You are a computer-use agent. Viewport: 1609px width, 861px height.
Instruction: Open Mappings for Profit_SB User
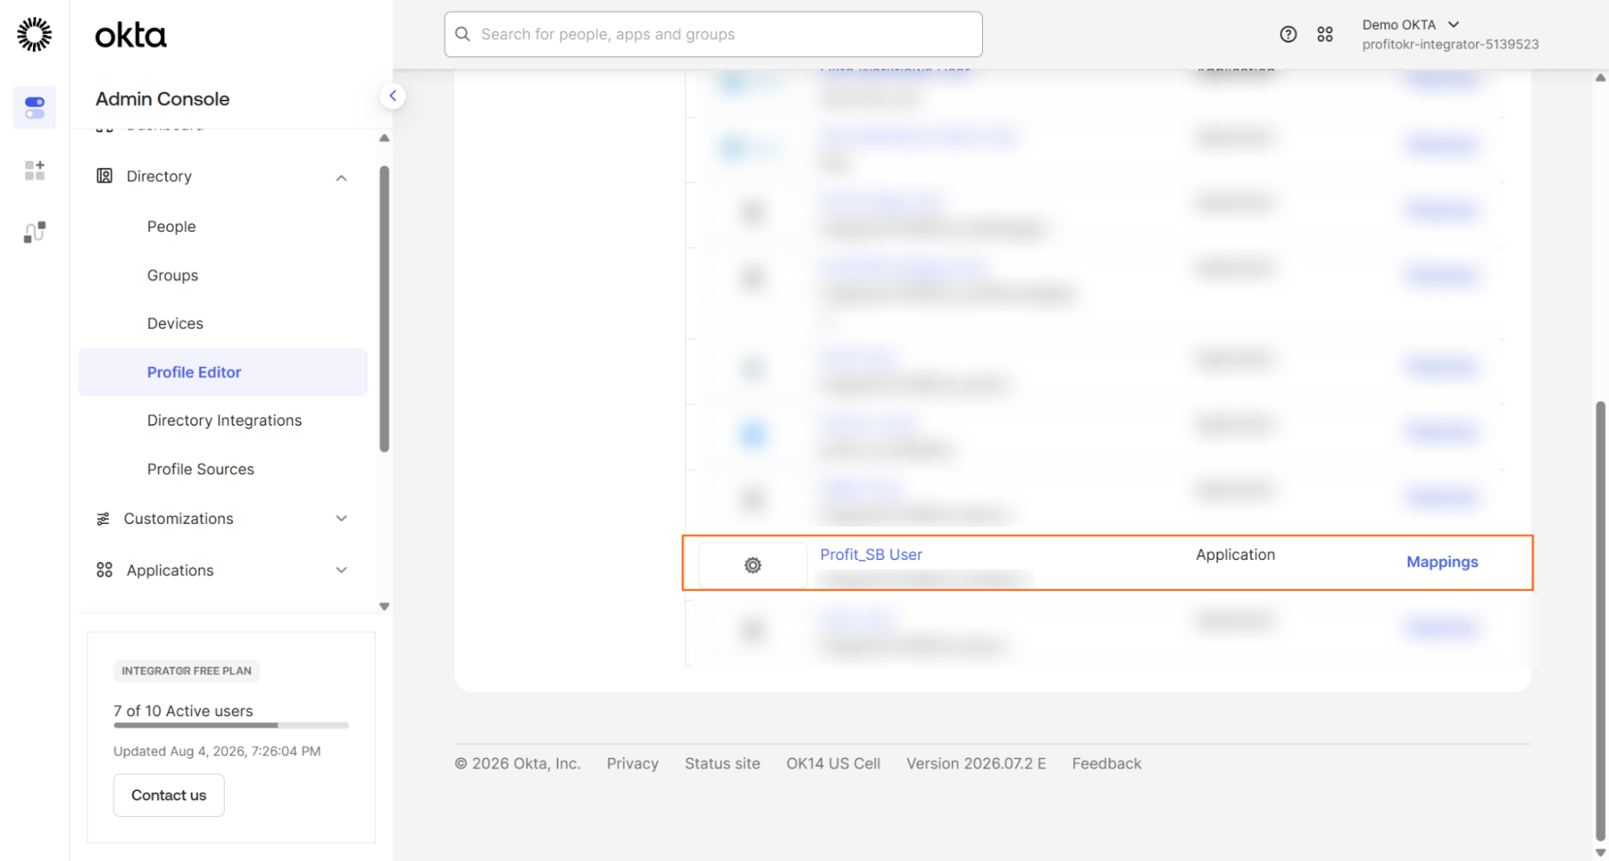(x=1442, y=562)
